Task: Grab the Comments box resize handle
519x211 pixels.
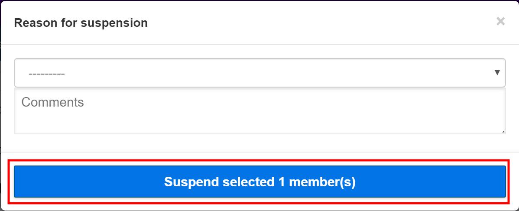Action: click(x=503, y=131)
